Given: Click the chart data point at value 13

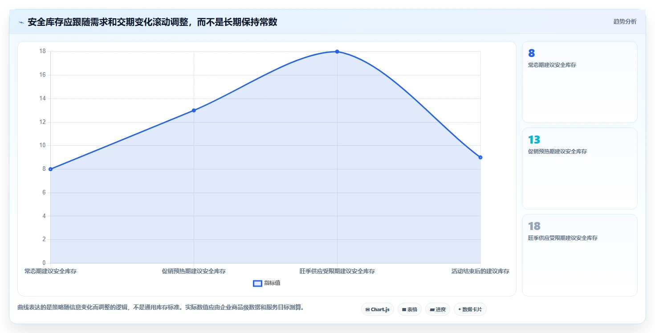Looking at the screenshot, I should point(194,110).
